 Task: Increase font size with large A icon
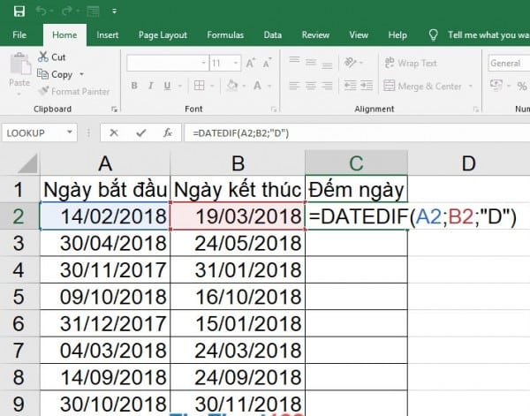251,64
